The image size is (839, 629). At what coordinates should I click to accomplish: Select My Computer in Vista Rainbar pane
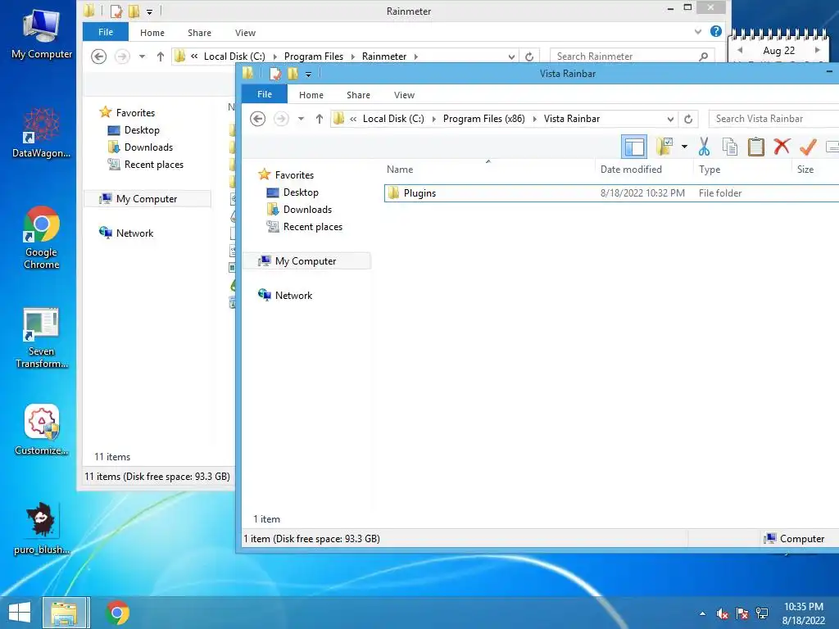pos(306,261)
